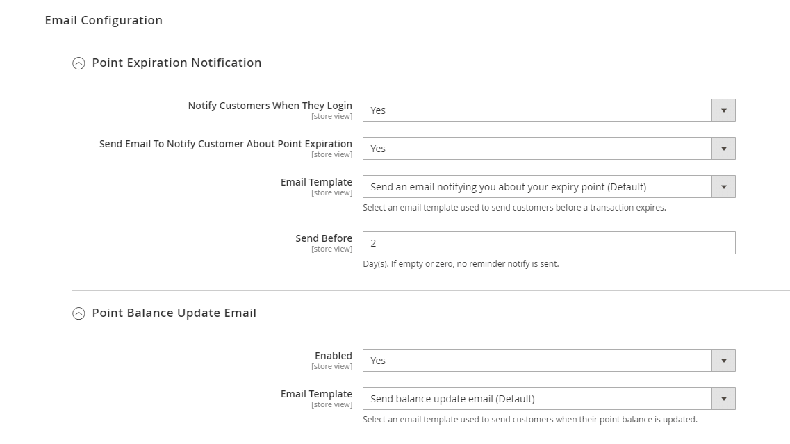Viewport: 790px width, 444px height.
Task: Click the Email Configuration section title
Action: click(104, 20)
